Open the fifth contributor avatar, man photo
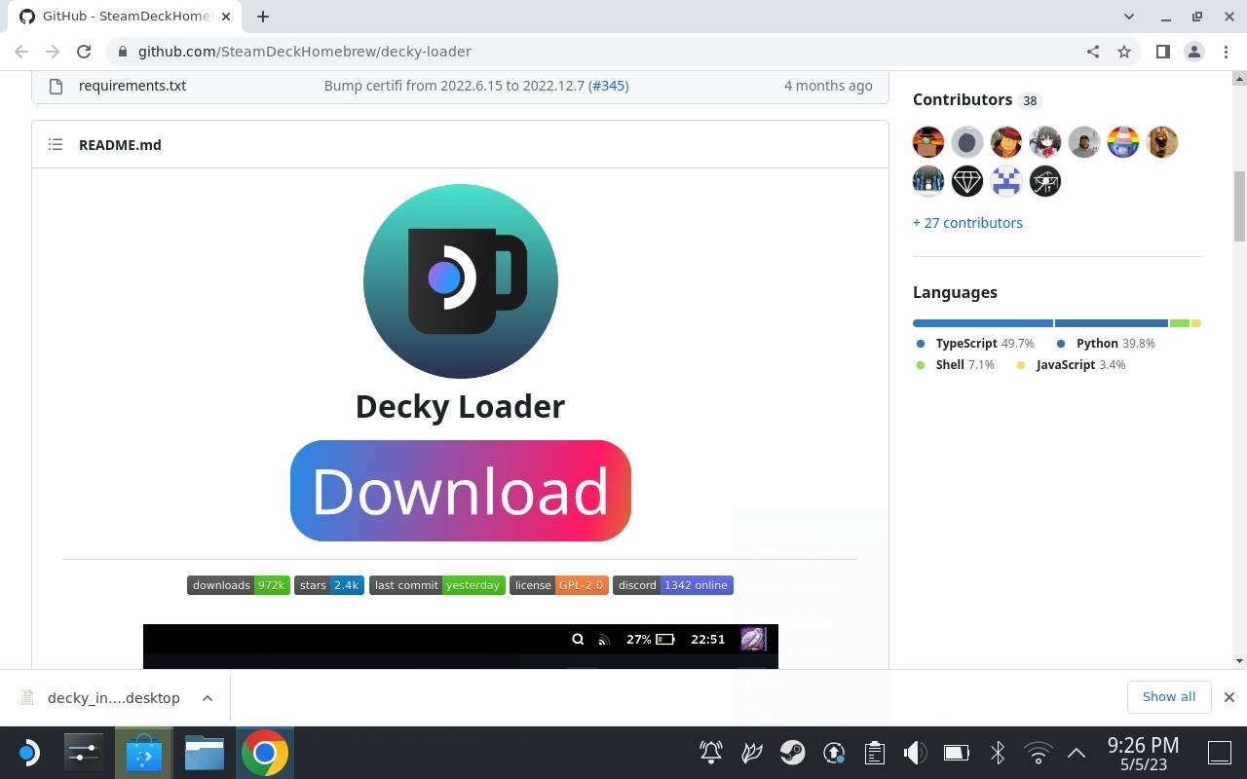The image size is (1247, 779). pyautogui.click(x=1084, y=142)
